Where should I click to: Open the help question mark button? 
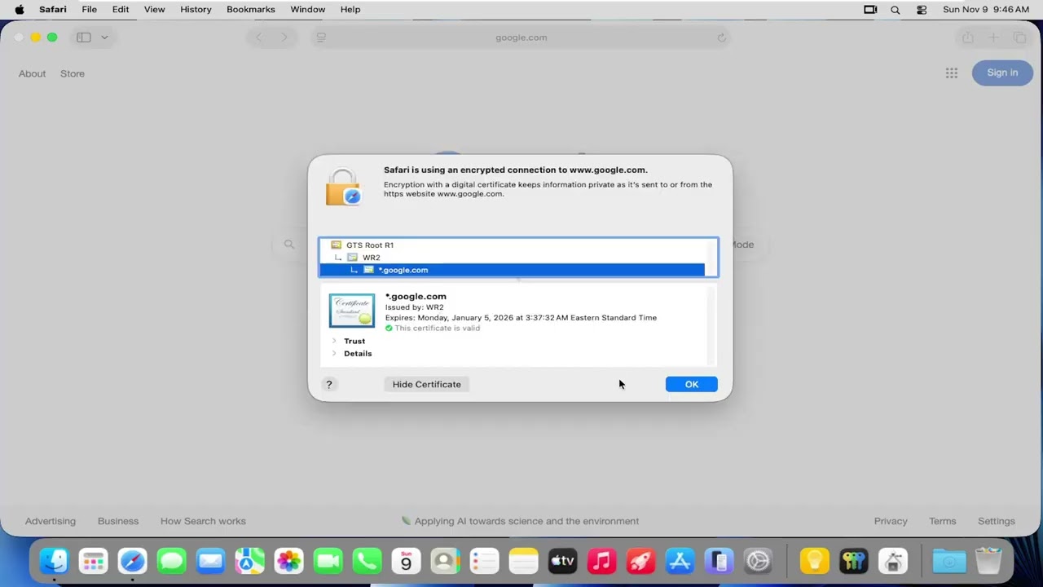tap(329, 384)
